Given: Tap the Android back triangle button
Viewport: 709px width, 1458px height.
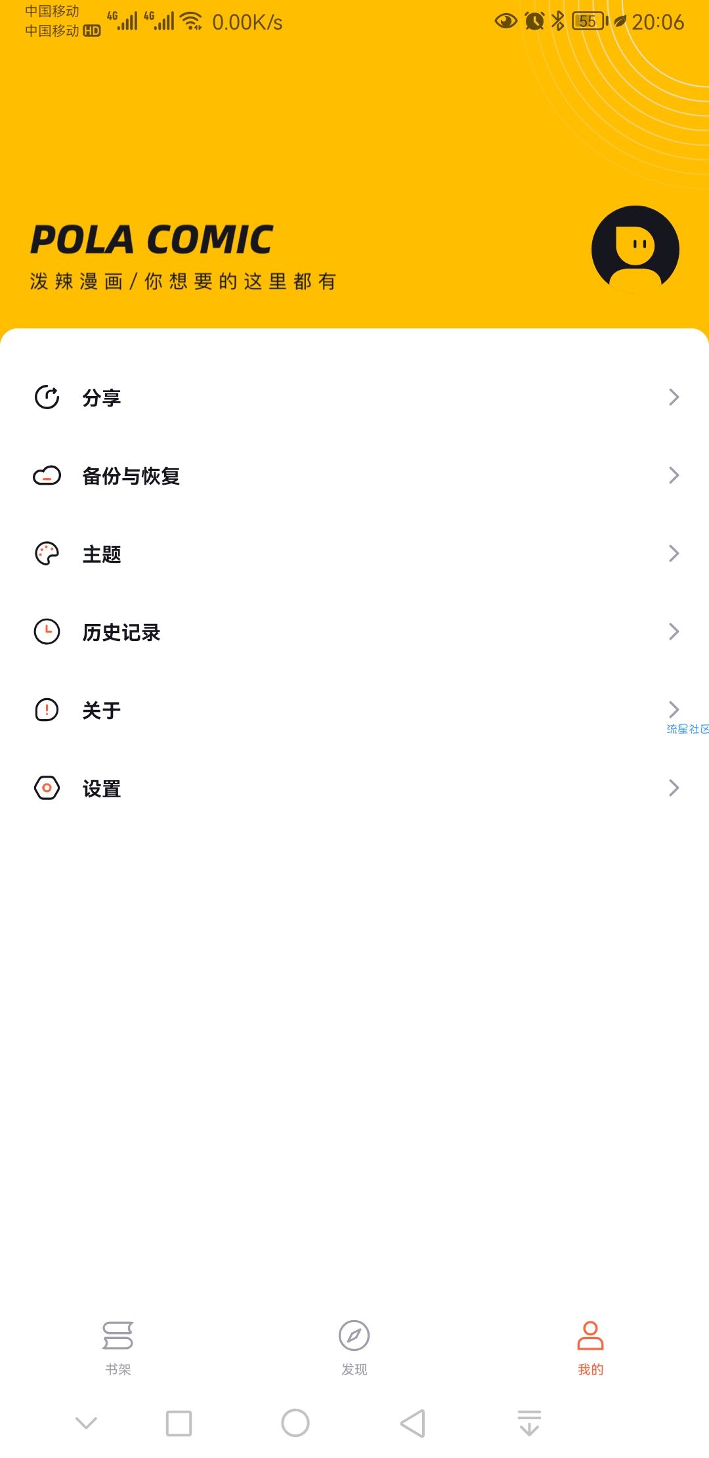Looking at the screenshot, I should click(413, 1423).
